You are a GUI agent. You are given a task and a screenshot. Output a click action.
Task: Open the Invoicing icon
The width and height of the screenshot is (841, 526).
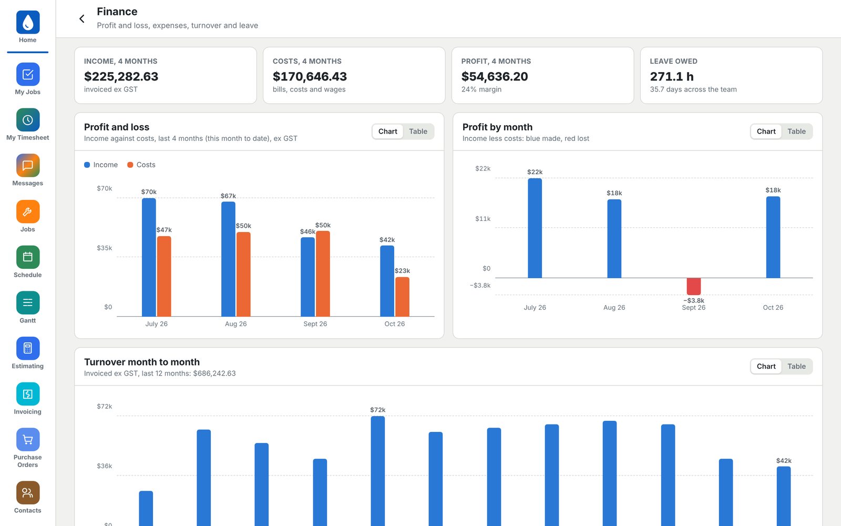[28, 394]
